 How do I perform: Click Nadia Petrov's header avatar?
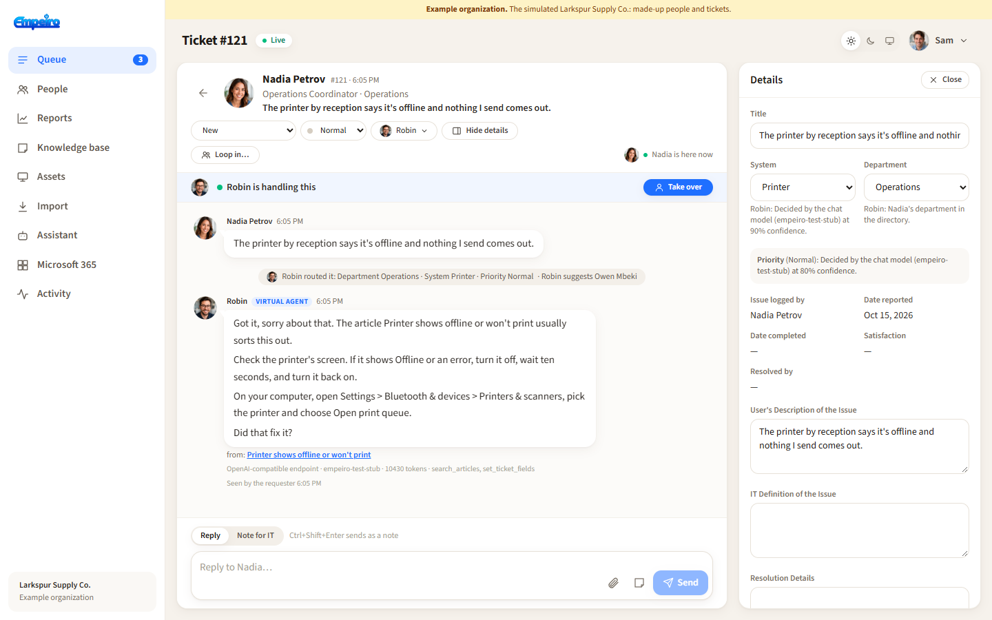point(239,93)
